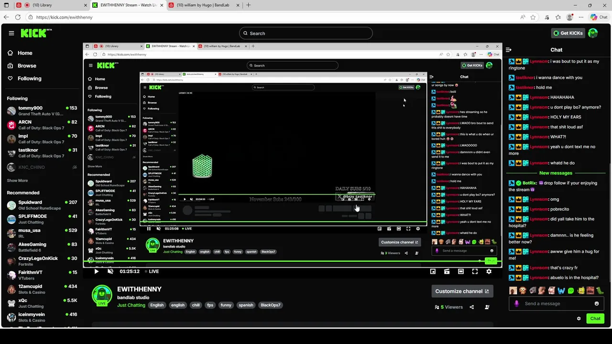Open Edge tab actions menu icon
The height and width of the screenshot is (344, 612).
tap(6, 5)
